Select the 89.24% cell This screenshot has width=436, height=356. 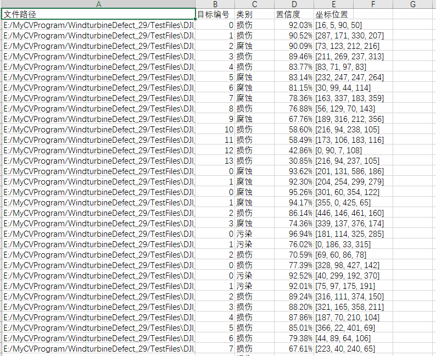tap(294, 296)
